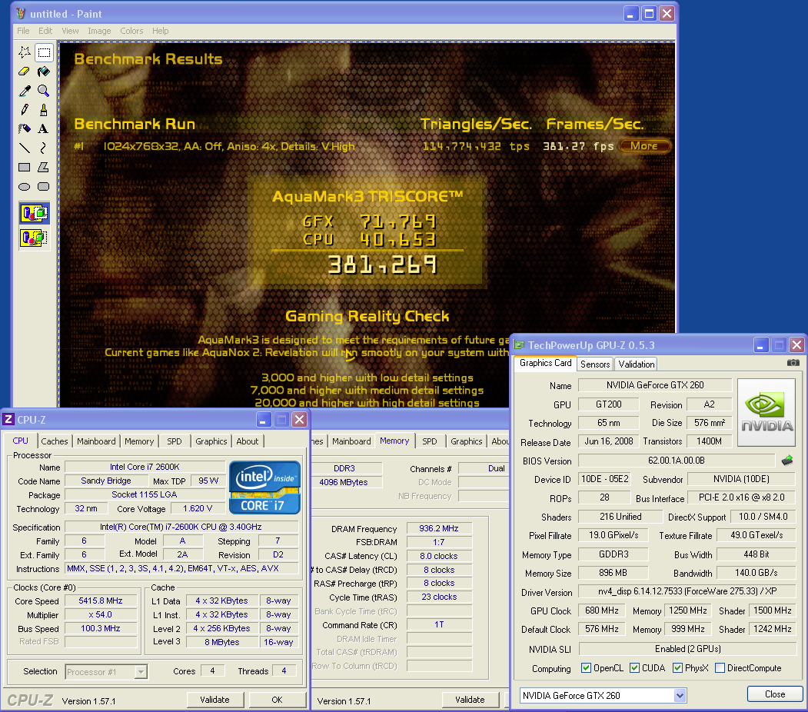Choose the Fill With Color bucket tool
Image resolution: width=808 pixels, height=712 pixels.
pos(44,72)
